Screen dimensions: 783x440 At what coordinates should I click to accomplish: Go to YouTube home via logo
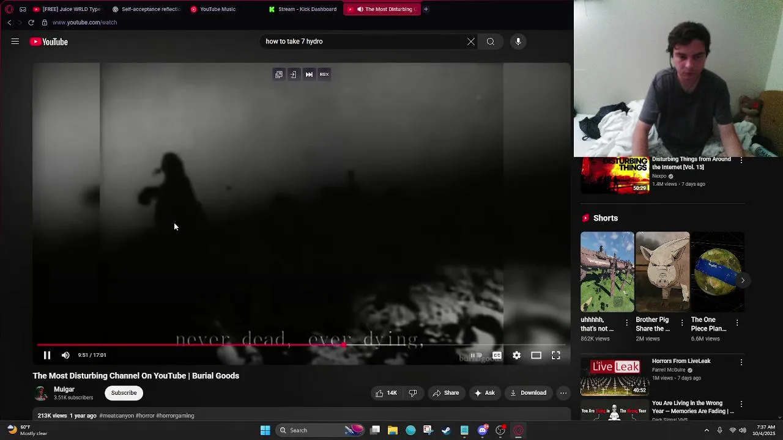click(x=49, y=42)
